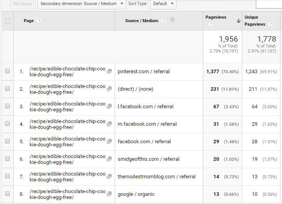Show help for the Pageviews column

click(211, 24)
